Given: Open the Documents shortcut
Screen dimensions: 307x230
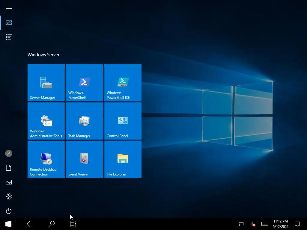Looking at the screenshot, I should coord(9,168).
